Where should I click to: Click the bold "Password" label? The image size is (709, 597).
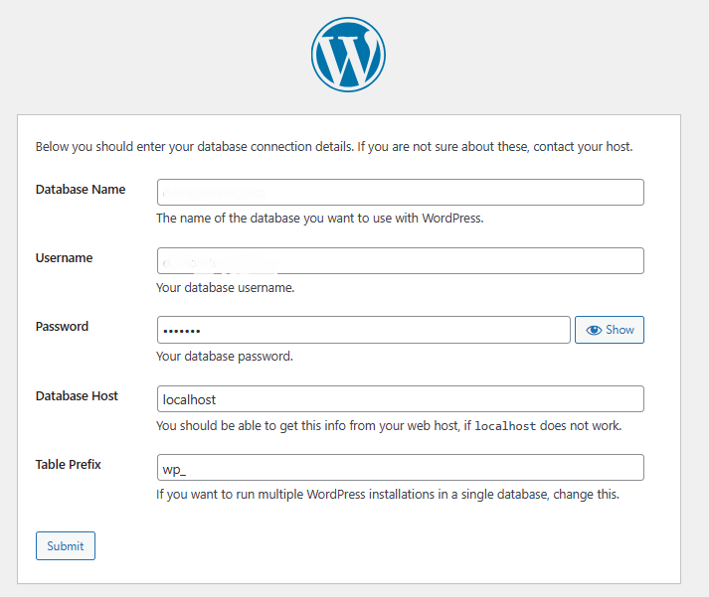point(62,327)
